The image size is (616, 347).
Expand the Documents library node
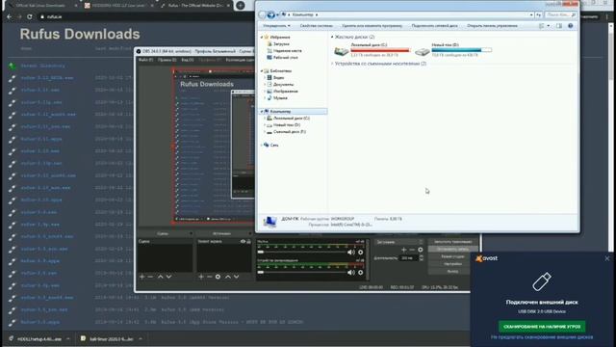[x=265, y=85]
